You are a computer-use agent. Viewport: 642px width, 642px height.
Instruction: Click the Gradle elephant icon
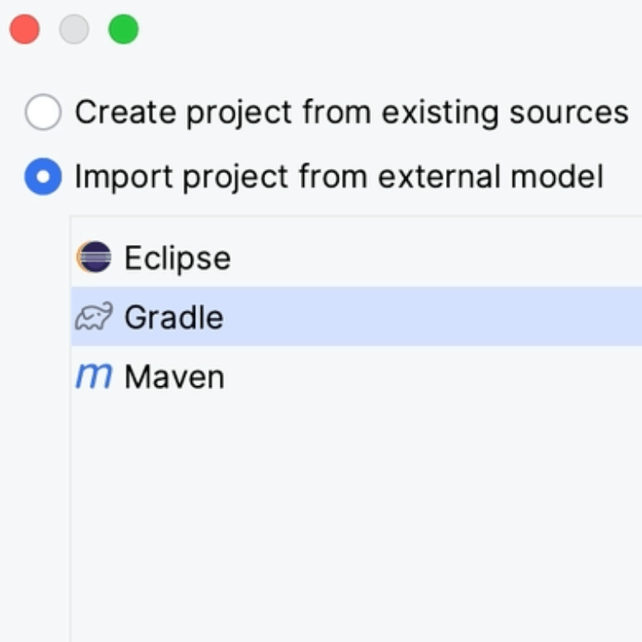94,318
